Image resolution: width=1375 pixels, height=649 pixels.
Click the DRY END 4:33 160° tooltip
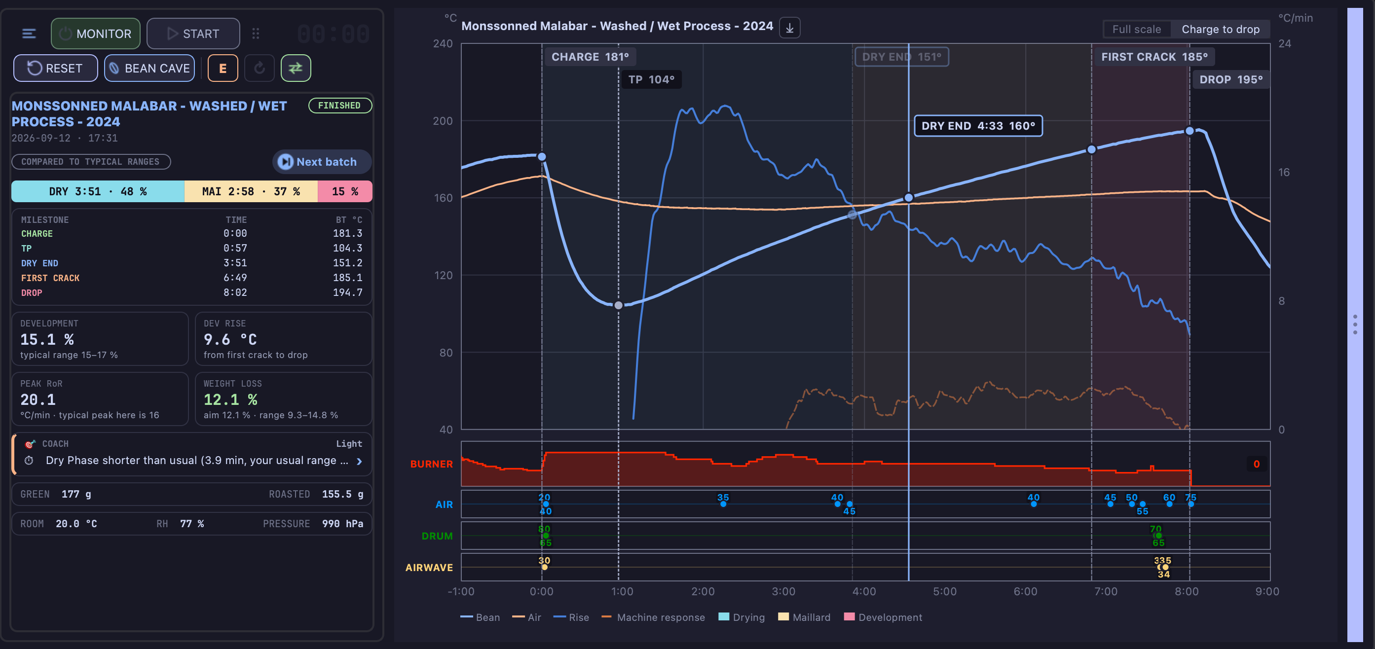(x=978, y=126)
